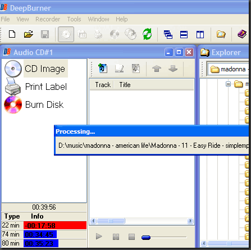Click the grayed remove track icon
The height and width of the screenshot is (250, 251).
coord(136,69)
